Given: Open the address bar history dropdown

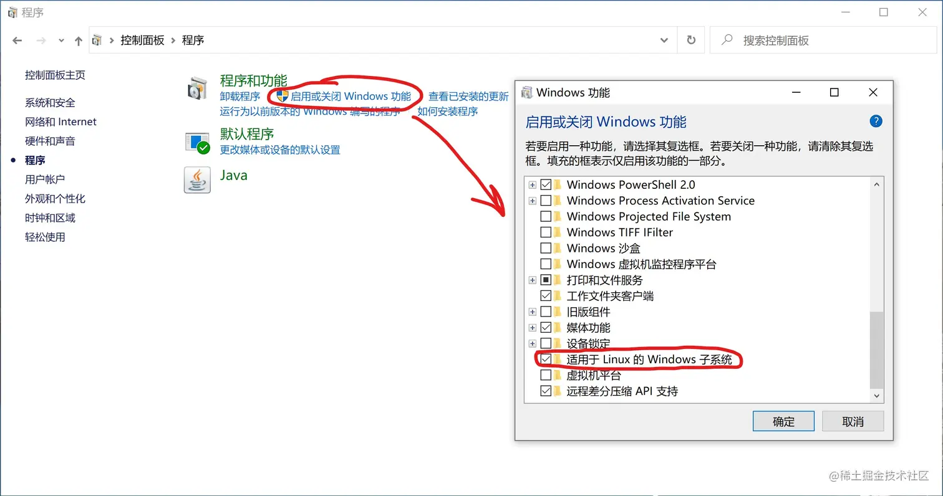Looking at the screenshot, I should [x=664, y=40].
